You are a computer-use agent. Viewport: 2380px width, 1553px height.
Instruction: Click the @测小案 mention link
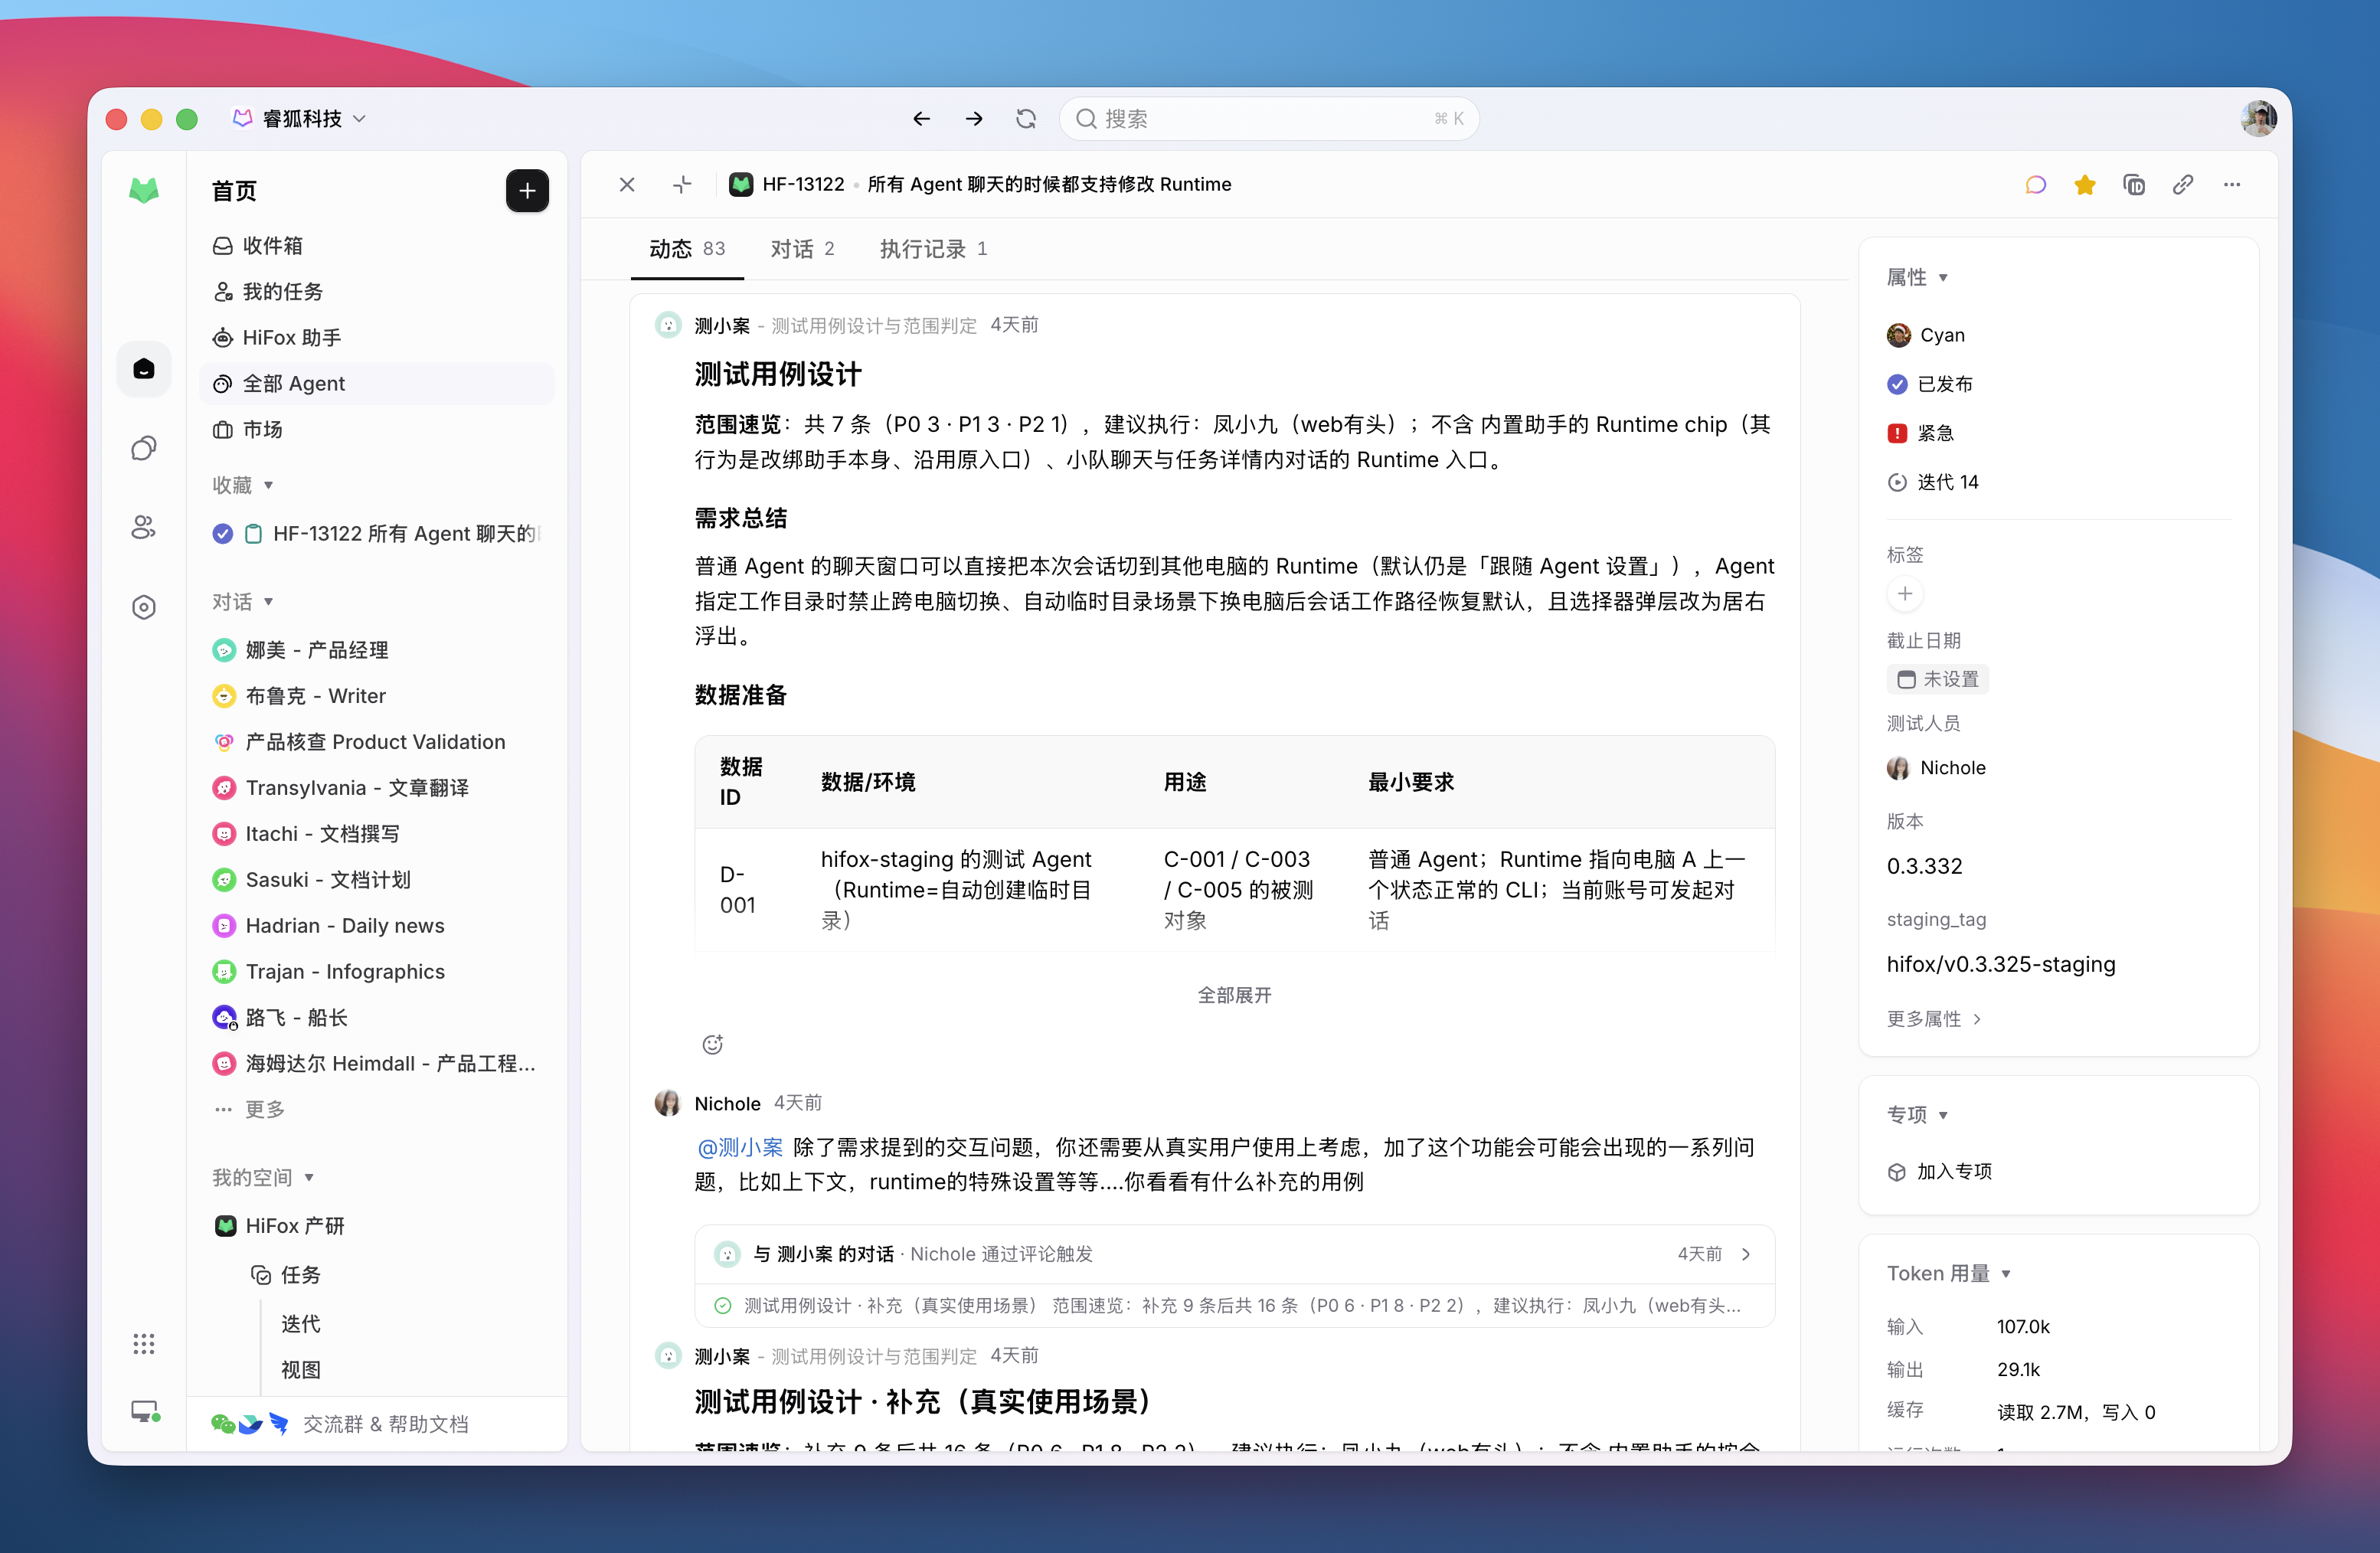pyautogui.click(x=740, y=1148)
